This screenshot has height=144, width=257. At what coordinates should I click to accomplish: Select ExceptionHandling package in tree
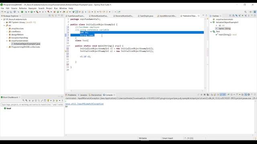(x=18, y=38)
